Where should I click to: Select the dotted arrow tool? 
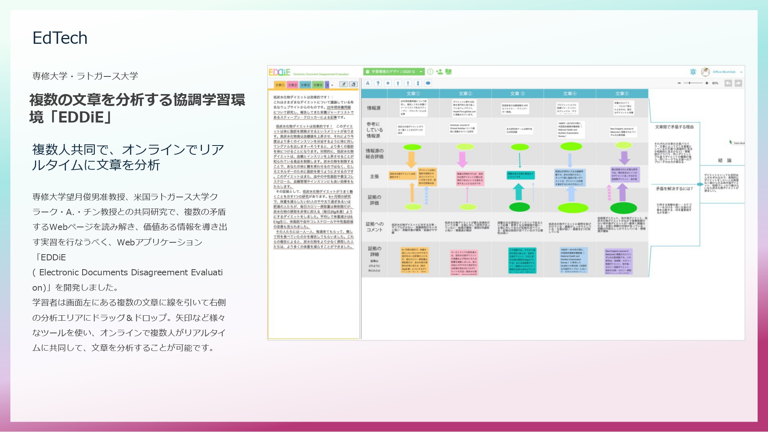pos(408,83)
